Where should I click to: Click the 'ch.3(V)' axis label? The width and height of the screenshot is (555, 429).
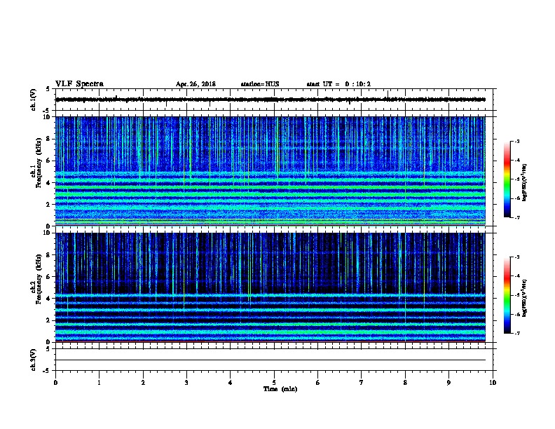(x=34, y=360)
